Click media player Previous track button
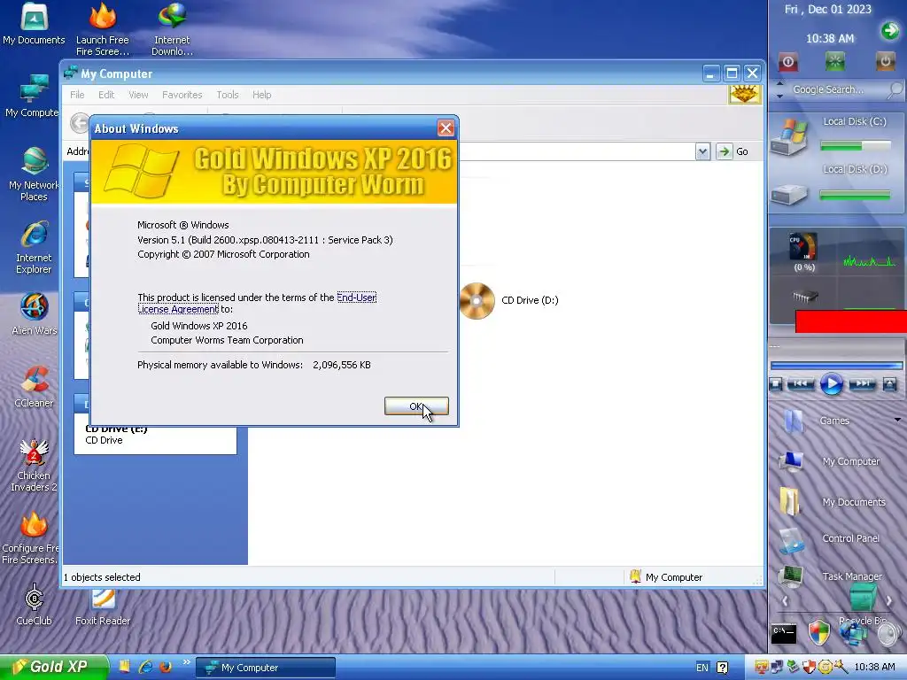This screenshot has height=680, width=907. coord(801,384)
